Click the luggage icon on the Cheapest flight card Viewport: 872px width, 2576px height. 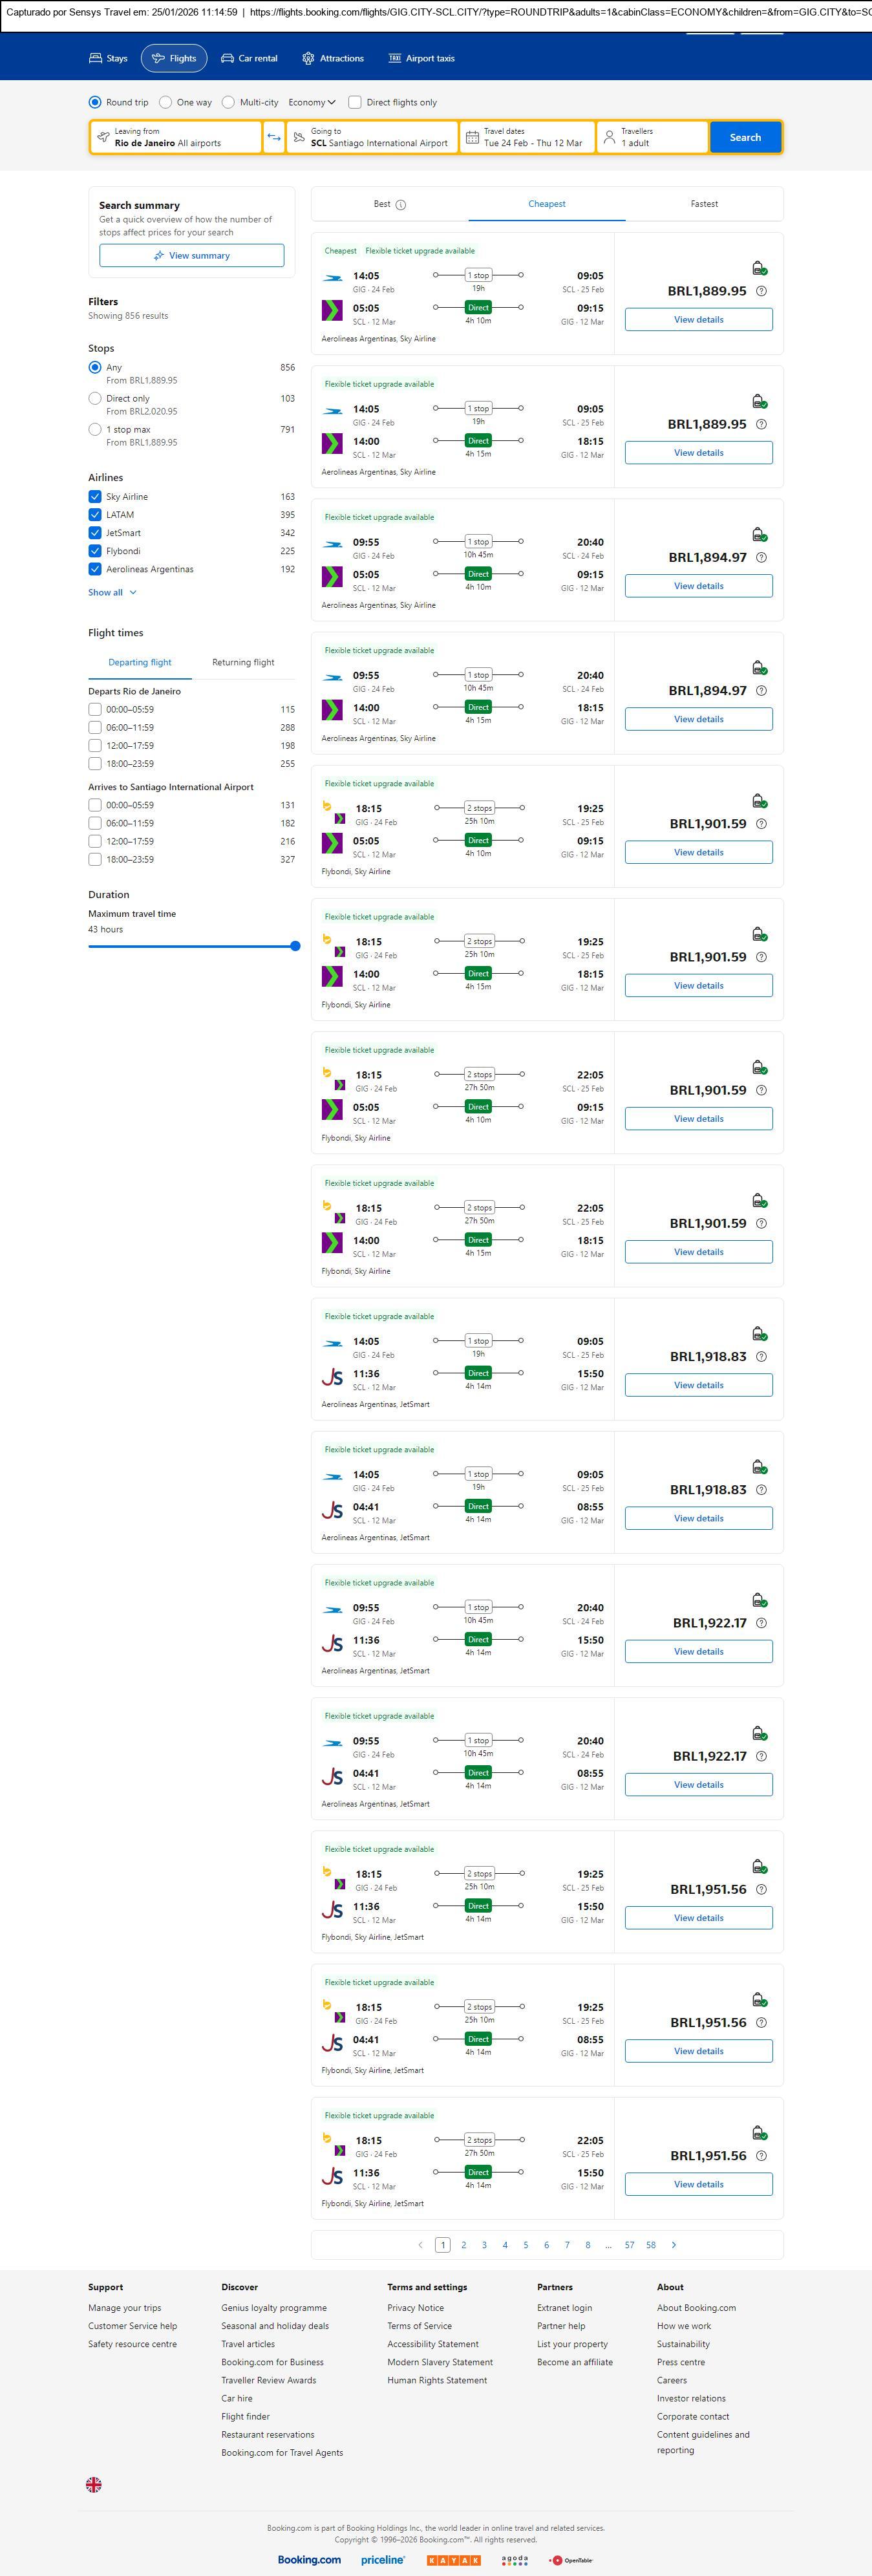tap(759, 268)
